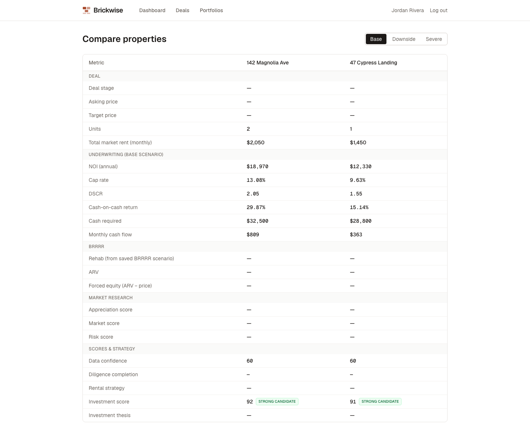Click the Log out link
Image resolution: width=530 pixels, height=434 pixels.
coord(439,10)
